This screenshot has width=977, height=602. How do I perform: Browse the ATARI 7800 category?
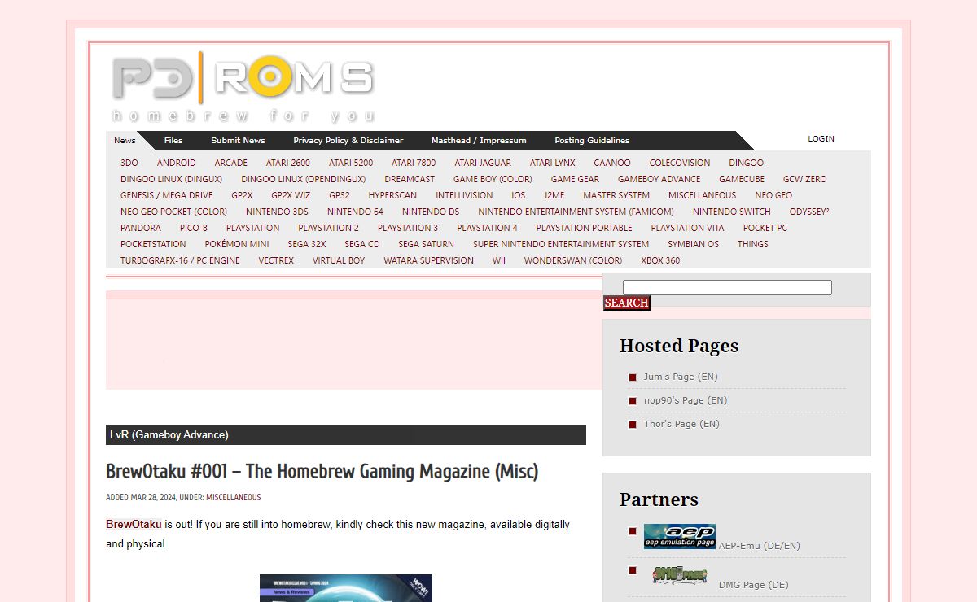pyautogui.click(x=414, y=163)
